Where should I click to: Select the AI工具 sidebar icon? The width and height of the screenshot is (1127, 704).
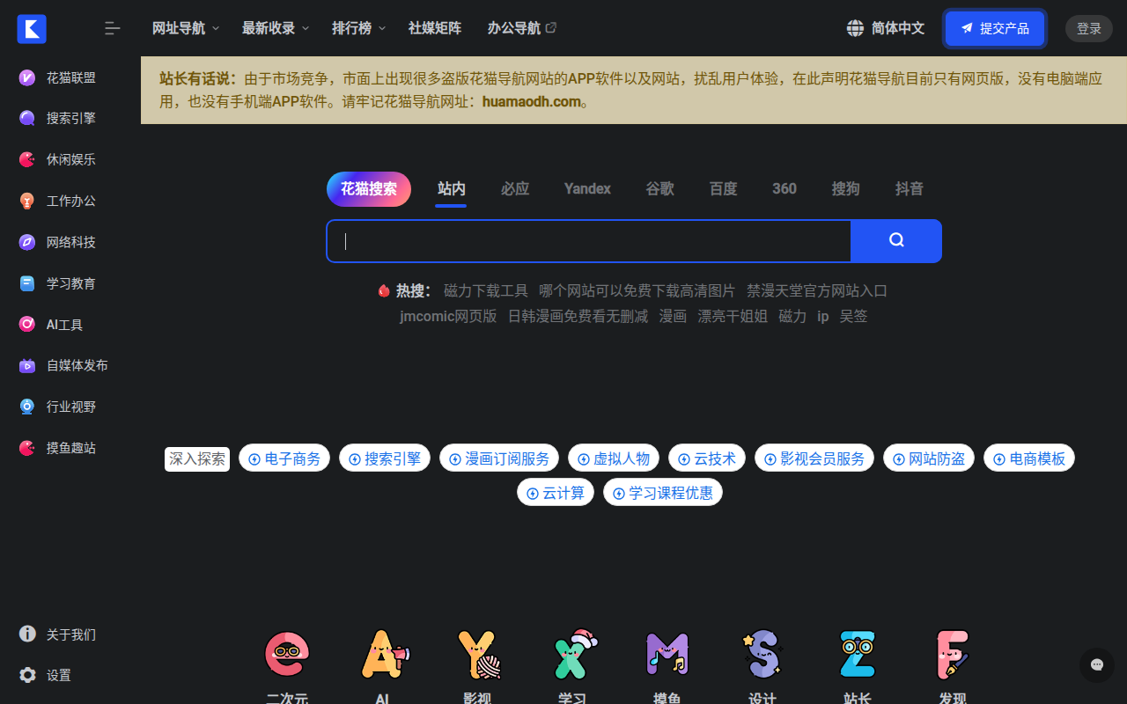26,324
